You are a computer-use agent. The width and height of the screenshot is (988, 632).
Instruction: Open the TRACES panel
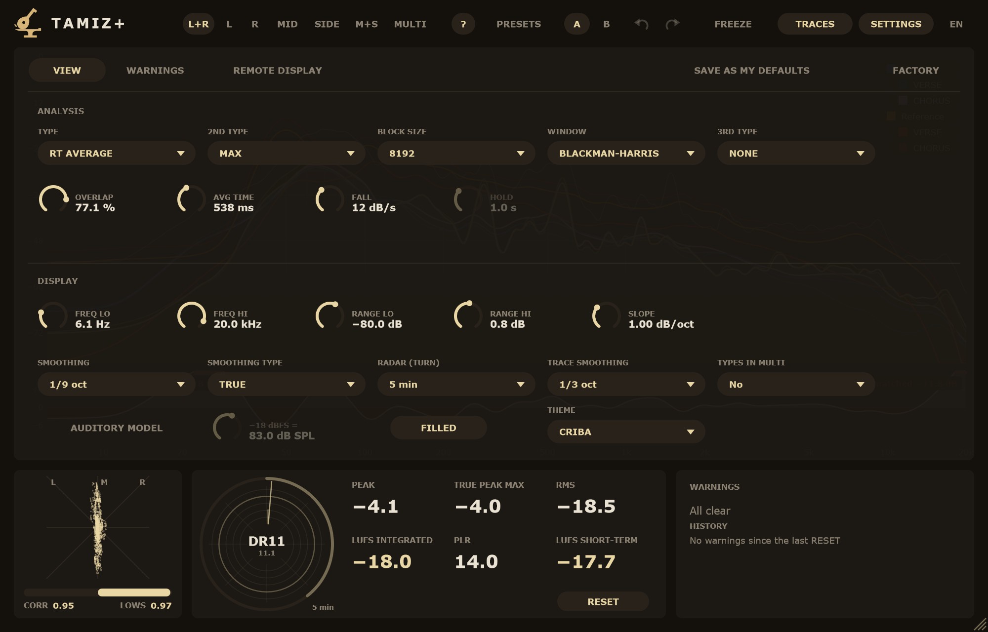(815, 24)
